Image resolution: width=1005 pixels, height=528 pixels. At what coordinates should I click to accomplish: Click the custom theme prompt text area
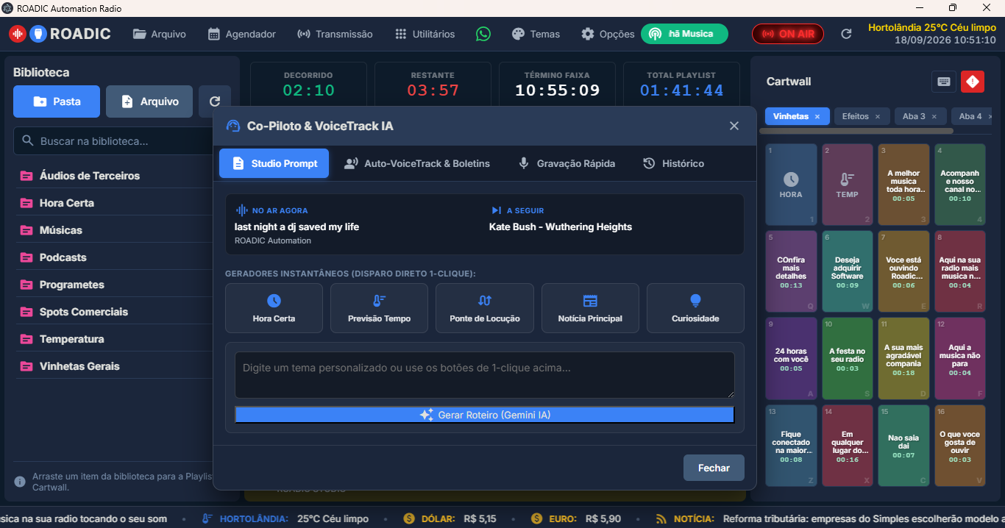click(485, 375)
